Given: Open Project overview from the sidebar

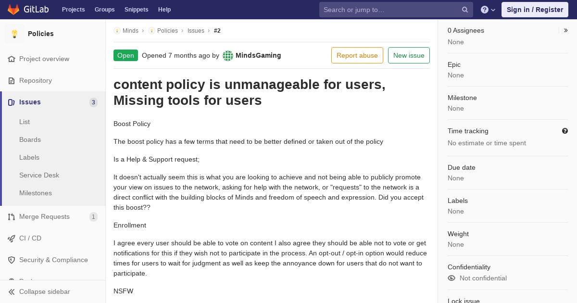Looking at the screenshot, I should (44, 59).
